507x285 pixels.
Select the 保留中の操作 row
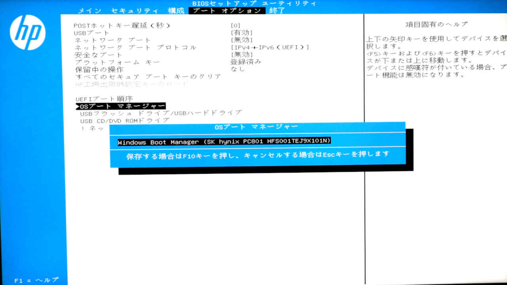tap(99, 69)
